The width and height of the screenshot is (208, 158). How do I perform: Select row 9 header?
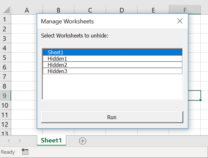5,96
